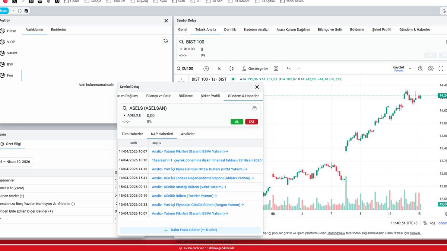The image size is (447, 251).
Task: Open quick search on chart toolbar
Action: [421, 68]
